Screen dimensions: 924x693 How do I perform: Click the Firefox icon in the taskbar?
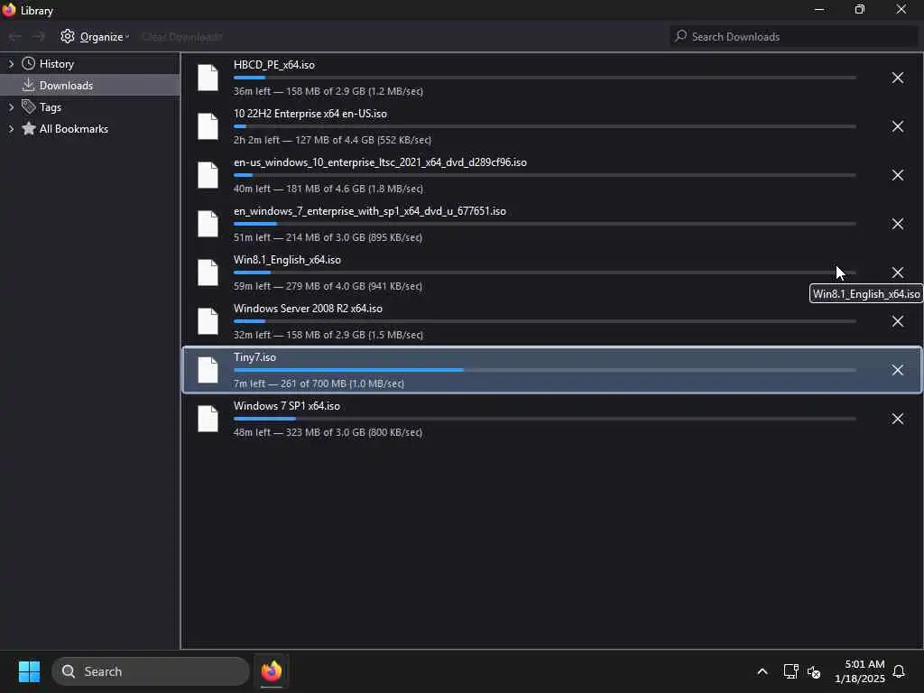click(x=272, y=671)
